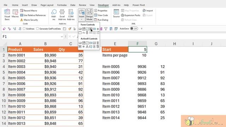Switch to the Data tab

73,5
